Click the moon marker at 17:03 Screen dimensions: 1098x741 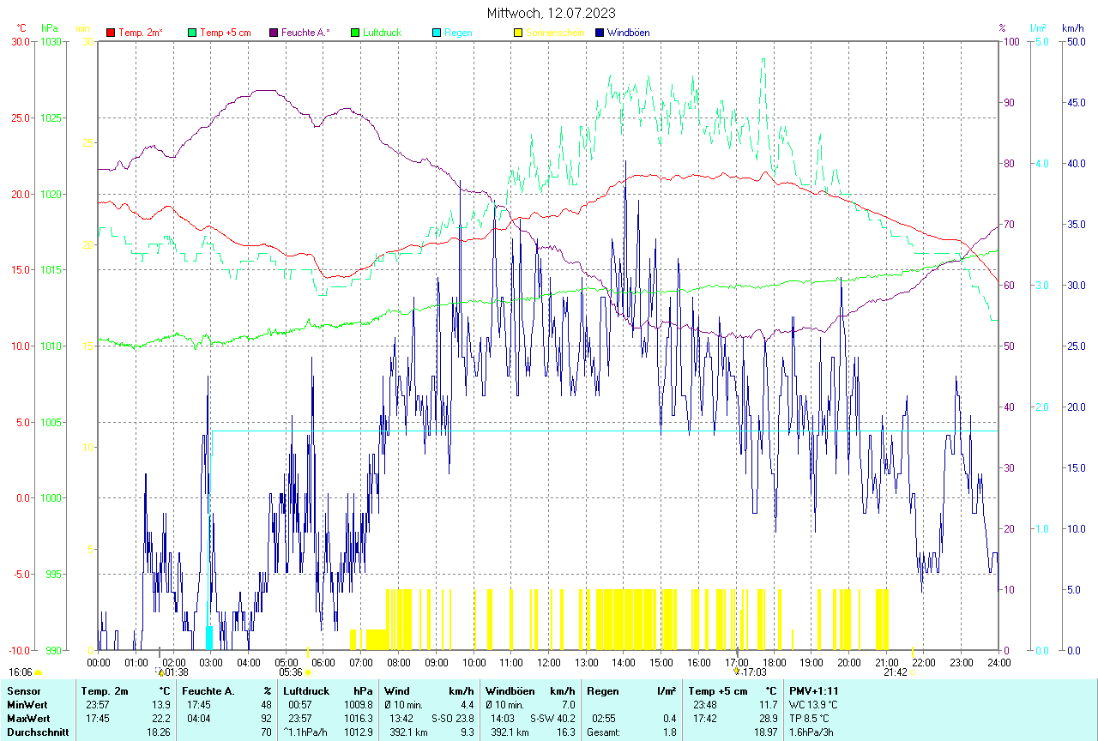tap(736, 672)
